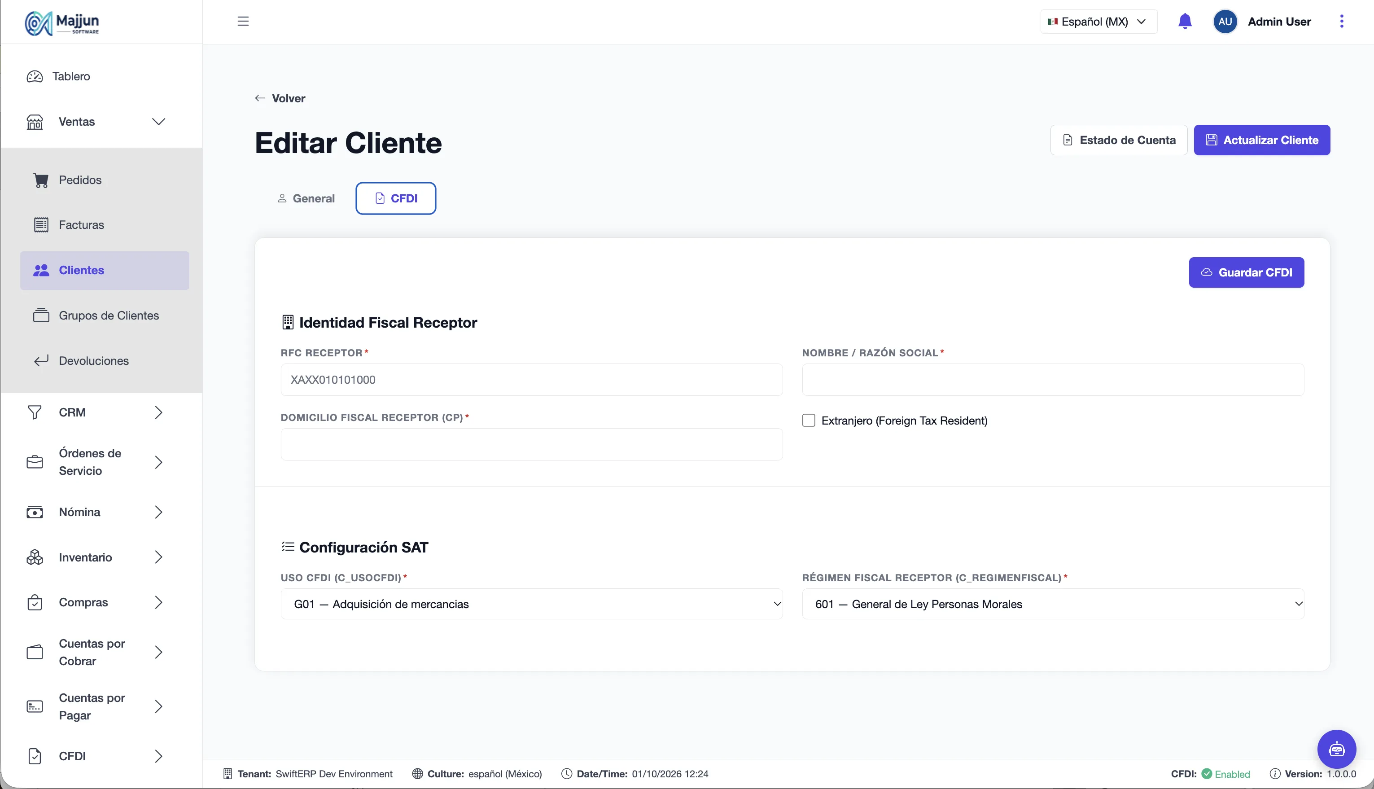The image size is (1374, 789).
Task: Open the Uso CFDI dropdown
Action: (x=531, y=604)
